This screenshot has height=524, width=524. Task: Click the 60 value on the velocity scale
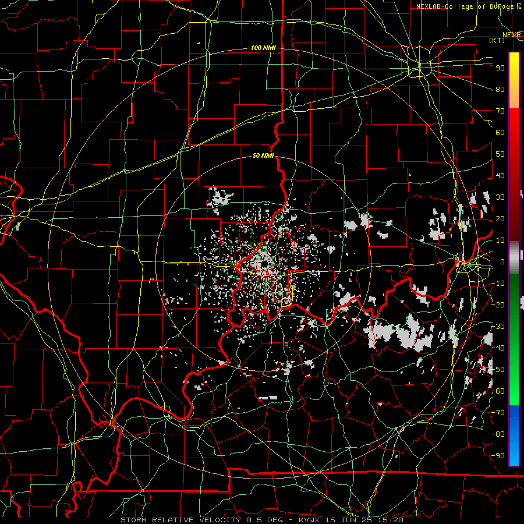500,133
